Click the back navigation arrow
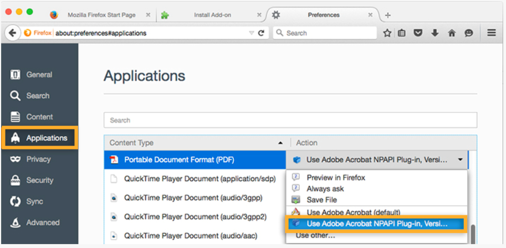This screenshot has width=506, height=248. coord(12,33)
